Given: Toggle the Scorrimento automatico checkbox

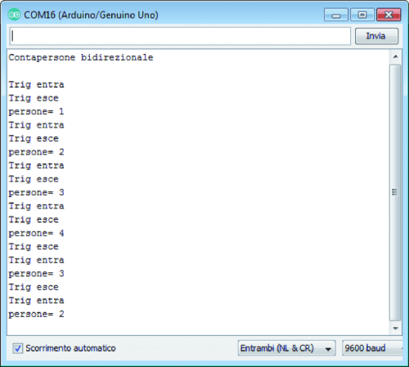Looking at the screenshot, I should click(18, 348).
